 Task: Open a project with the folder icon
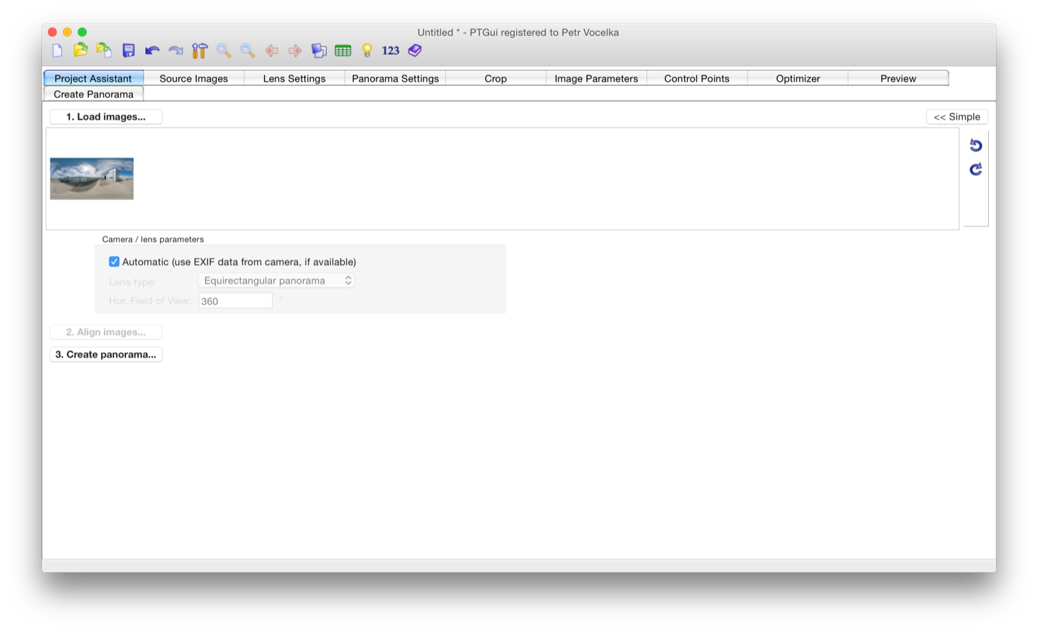pos(81,50)
